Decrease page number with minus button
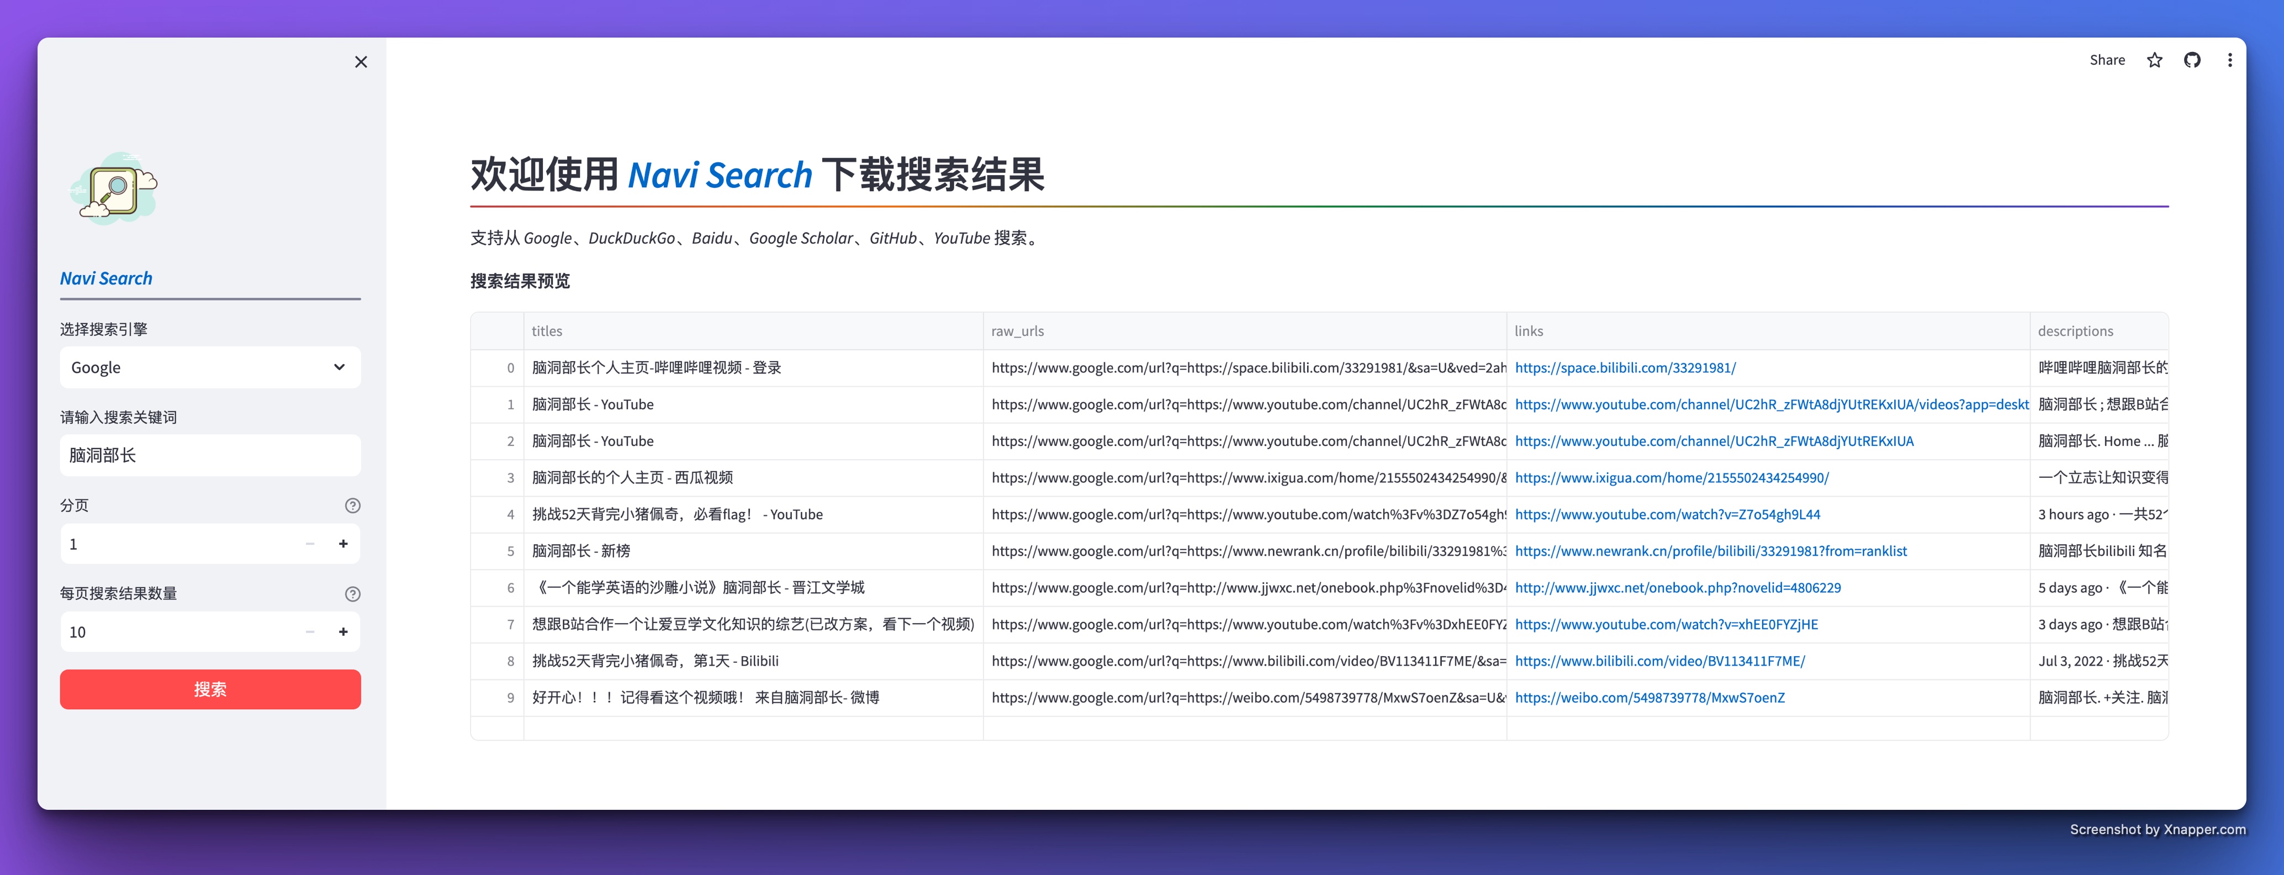 click(309, 544)
